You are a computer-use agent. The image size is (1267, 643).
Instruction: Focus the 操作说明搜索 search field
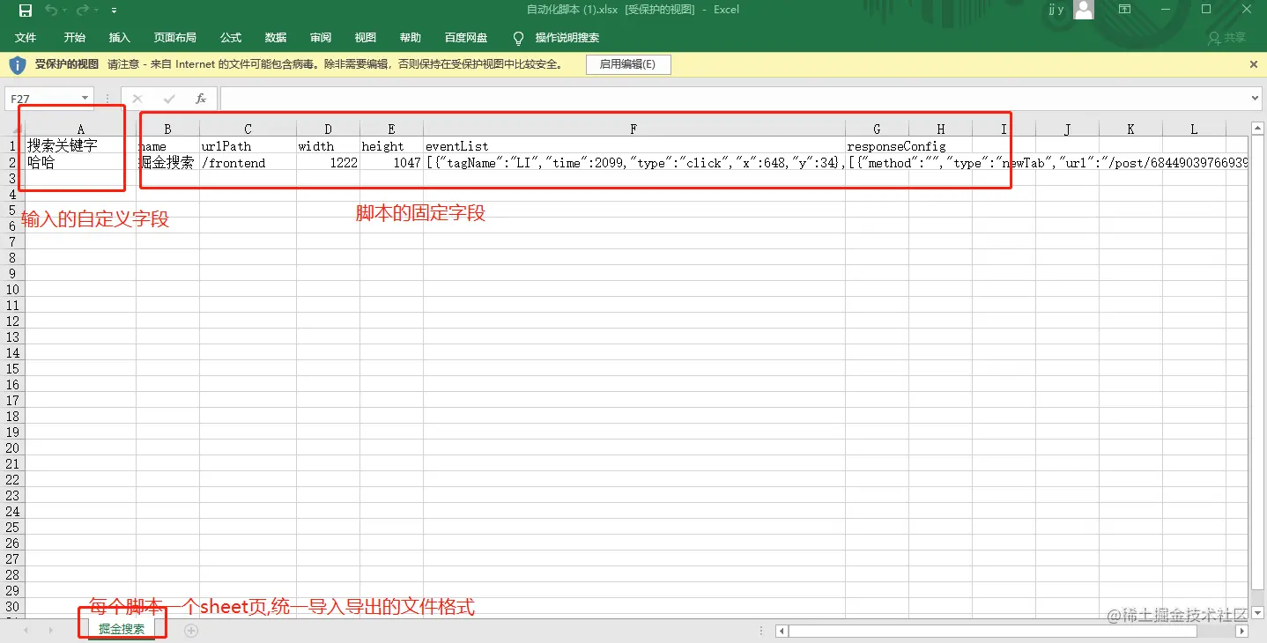(567, 38)
